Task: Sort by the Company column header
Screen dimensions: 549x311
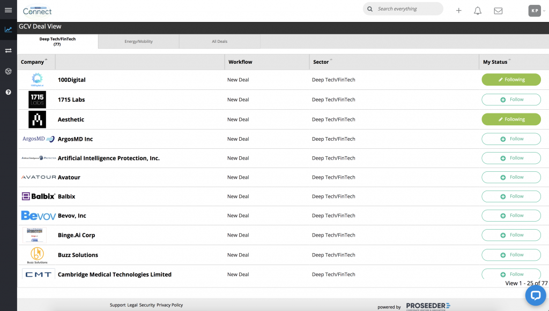Action: tap(32, 62)
